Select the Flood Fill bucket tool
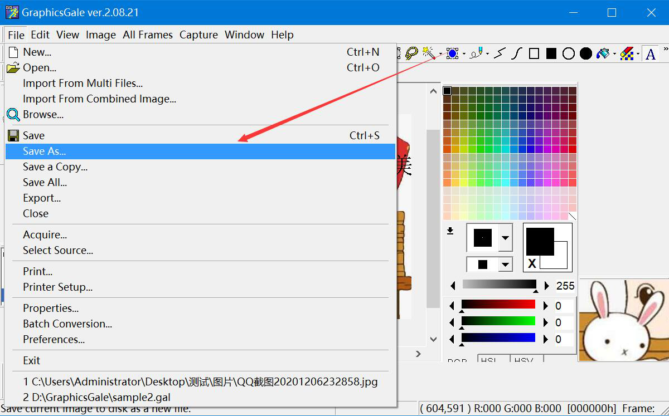 (603, 53)
